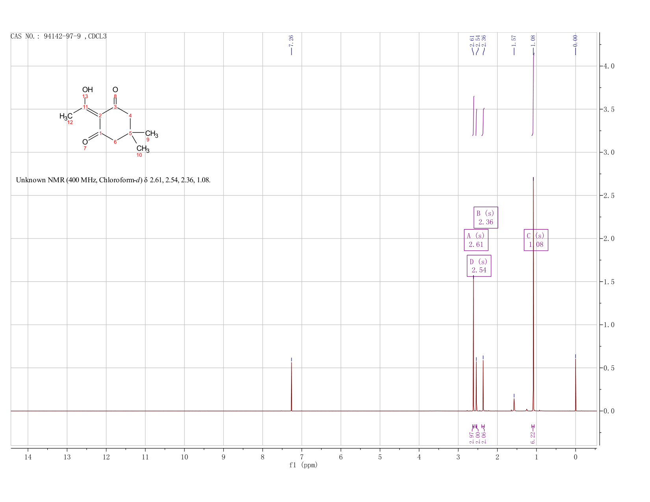Select the multiplet box B (s) 2.36
This screenshot has height=502, width=650.
click(486, 217)
